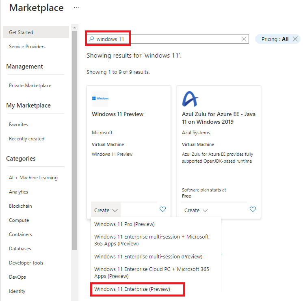Viewport: 303px width, 301px height.
Task: Click the Azul Systems publisher name
Action: click(x=196, y=133)
